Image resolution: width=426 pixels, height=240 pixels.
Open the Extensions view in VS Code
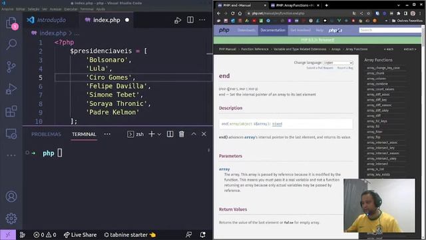(x=11, y=111)
